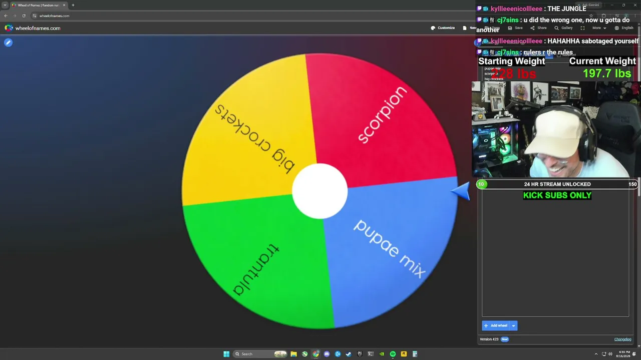Viewport: 641px width, 360px height.
Task: Click the 24 HR STREAM UNLOCKED progress bar
Action: pos(557,184)
